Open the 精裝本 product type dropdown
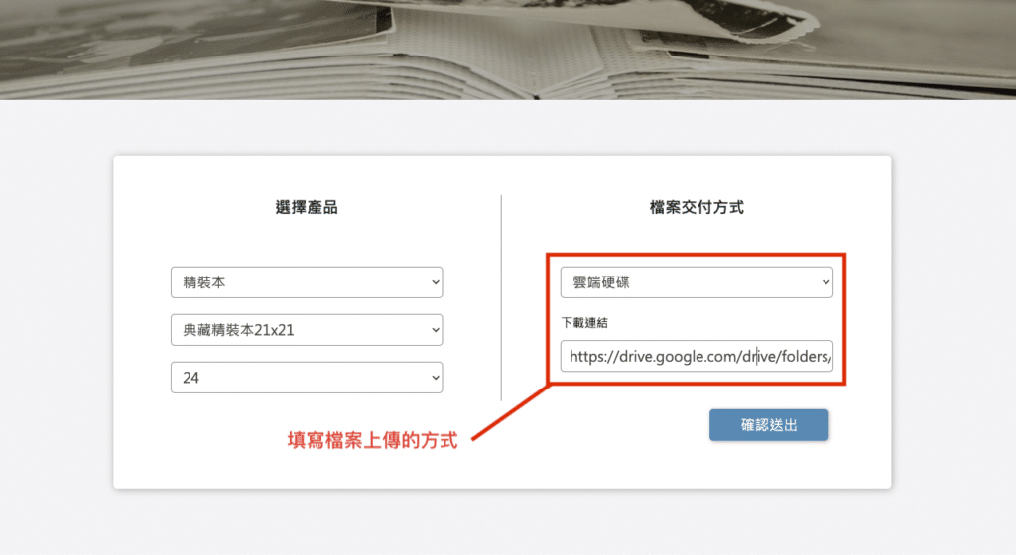The height and width of the screenshot is (555, 1016). click(298, 282)
